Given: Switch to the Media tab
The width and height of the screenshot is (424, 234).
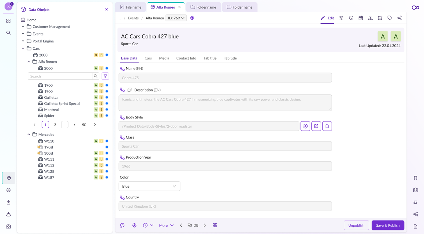Looking at the screenshot, I should click(164, 58).
